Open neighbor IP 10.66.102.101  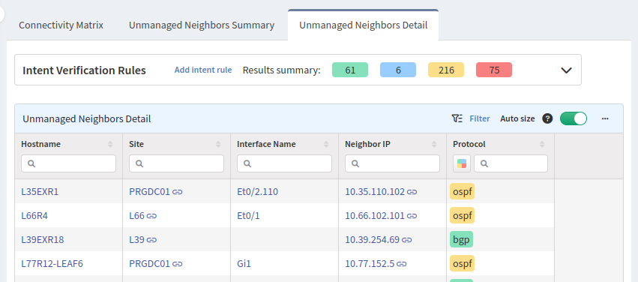375,215
